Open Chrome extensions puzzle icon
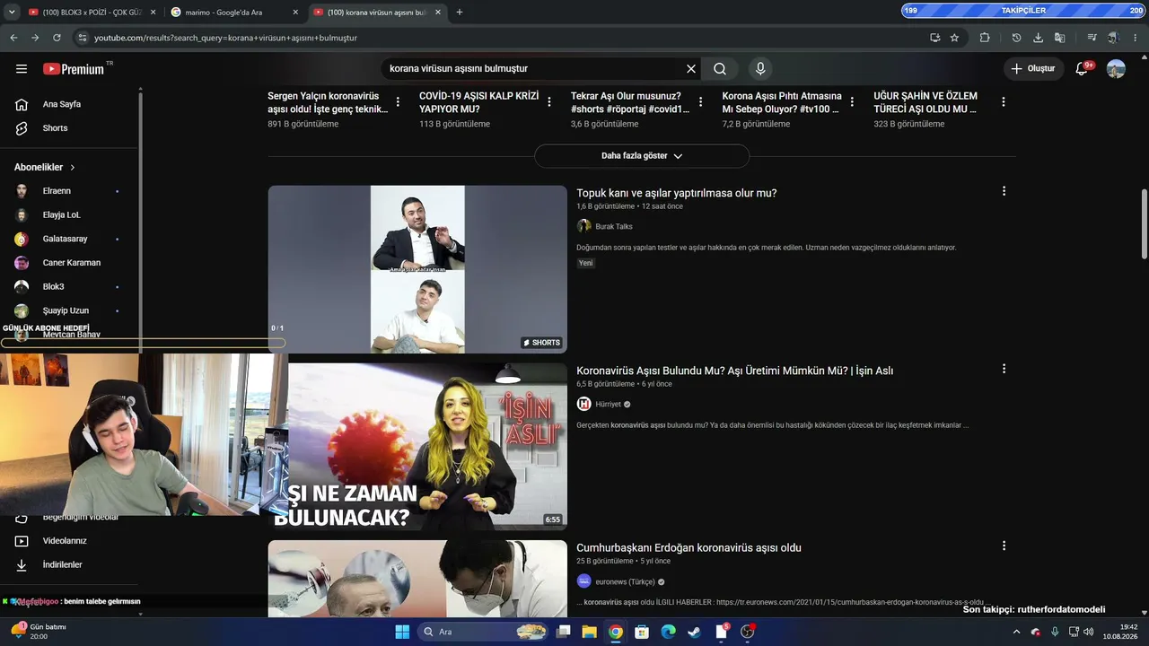Viewport: 1149px width, 646px height. pos(985,38)
